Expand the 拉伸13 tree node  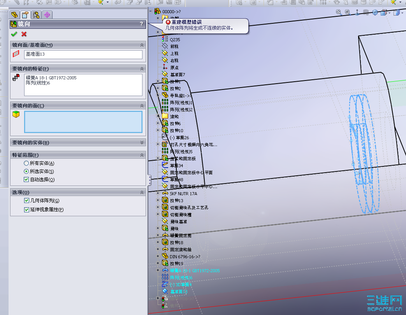pyautogui.click(x=158, y=200)
